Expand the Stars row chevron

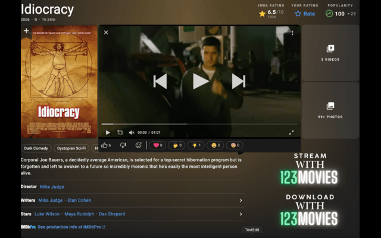(241, 214)
